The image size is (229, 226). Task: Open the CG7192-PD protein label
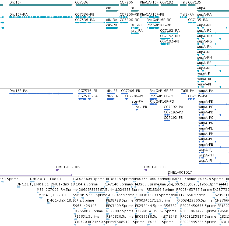point(174,112)
